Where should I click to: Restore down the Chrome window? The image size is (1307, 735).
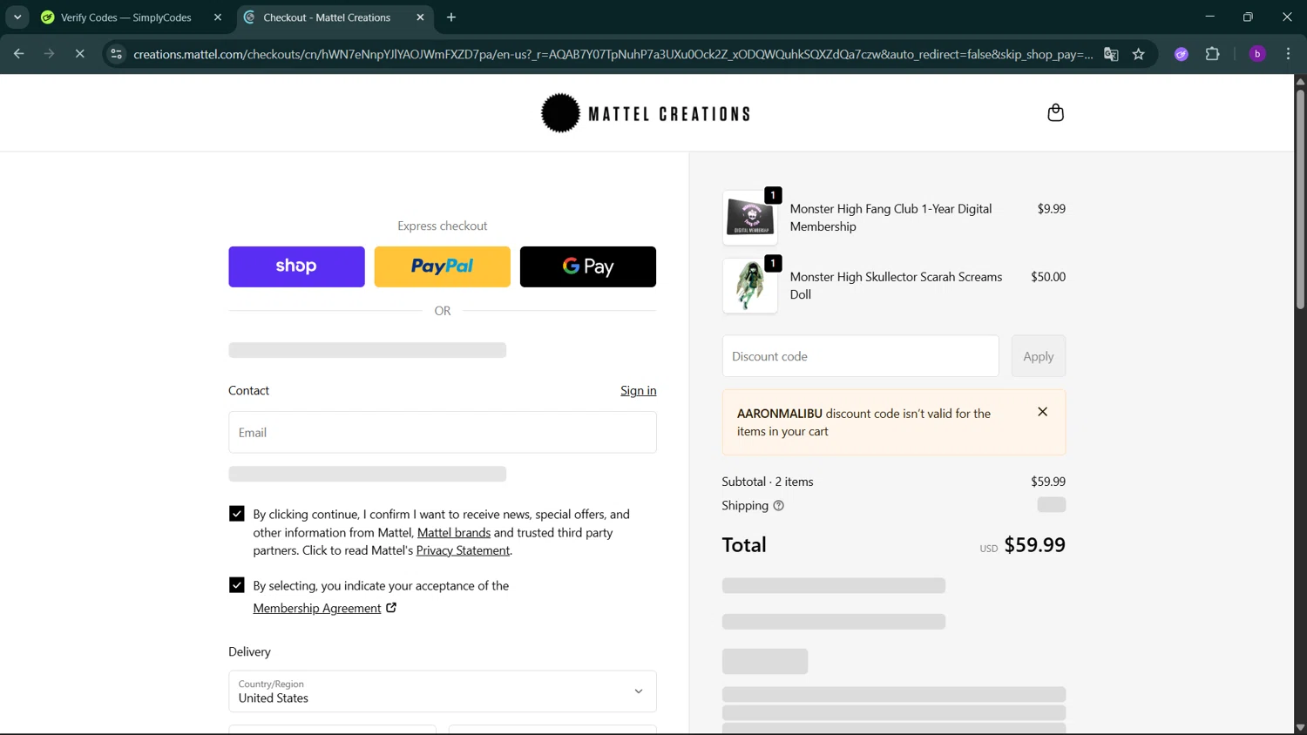click(1248, 17)
